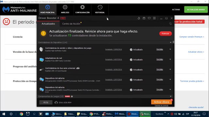Click the Actualizado checkmark for DRAM Controller

click(131, 80)
